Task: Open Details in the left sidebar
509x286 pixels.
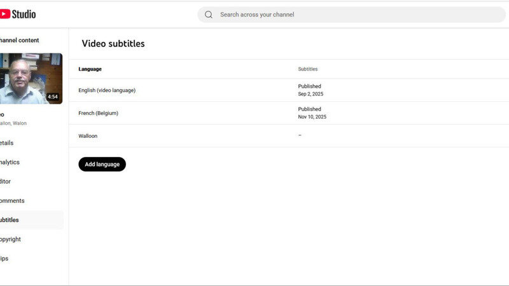Action: tap(6, 143)
